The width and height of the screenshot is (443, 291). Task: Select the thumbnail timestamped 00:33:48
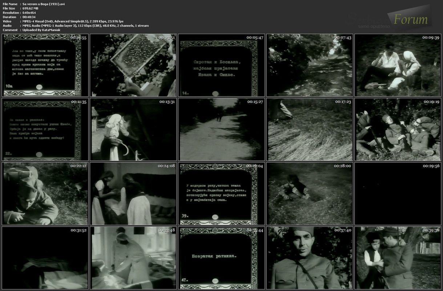(x=133, y=258)
